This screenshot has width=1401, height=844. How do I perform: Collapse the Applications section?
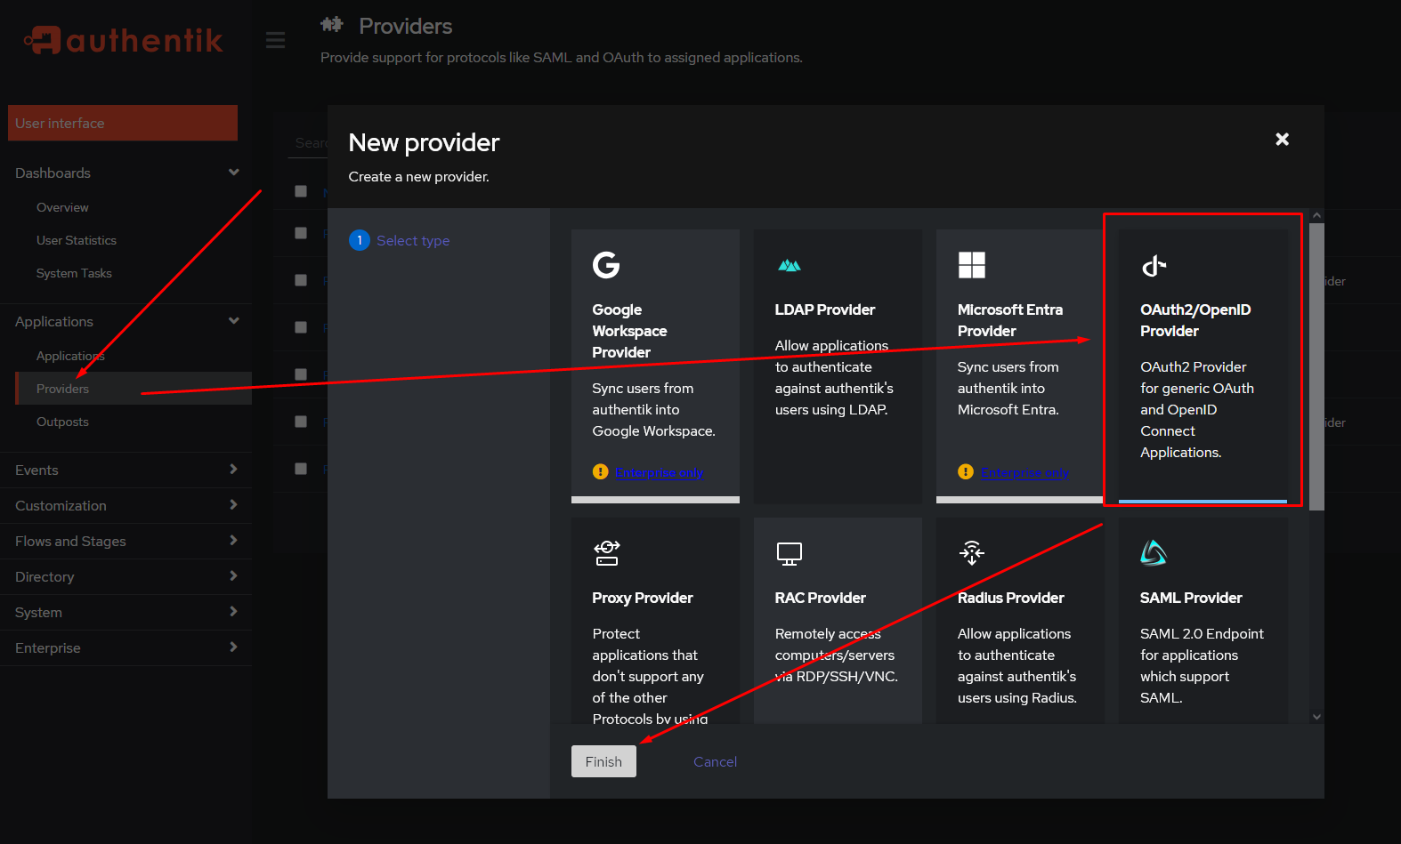(126, 321)
